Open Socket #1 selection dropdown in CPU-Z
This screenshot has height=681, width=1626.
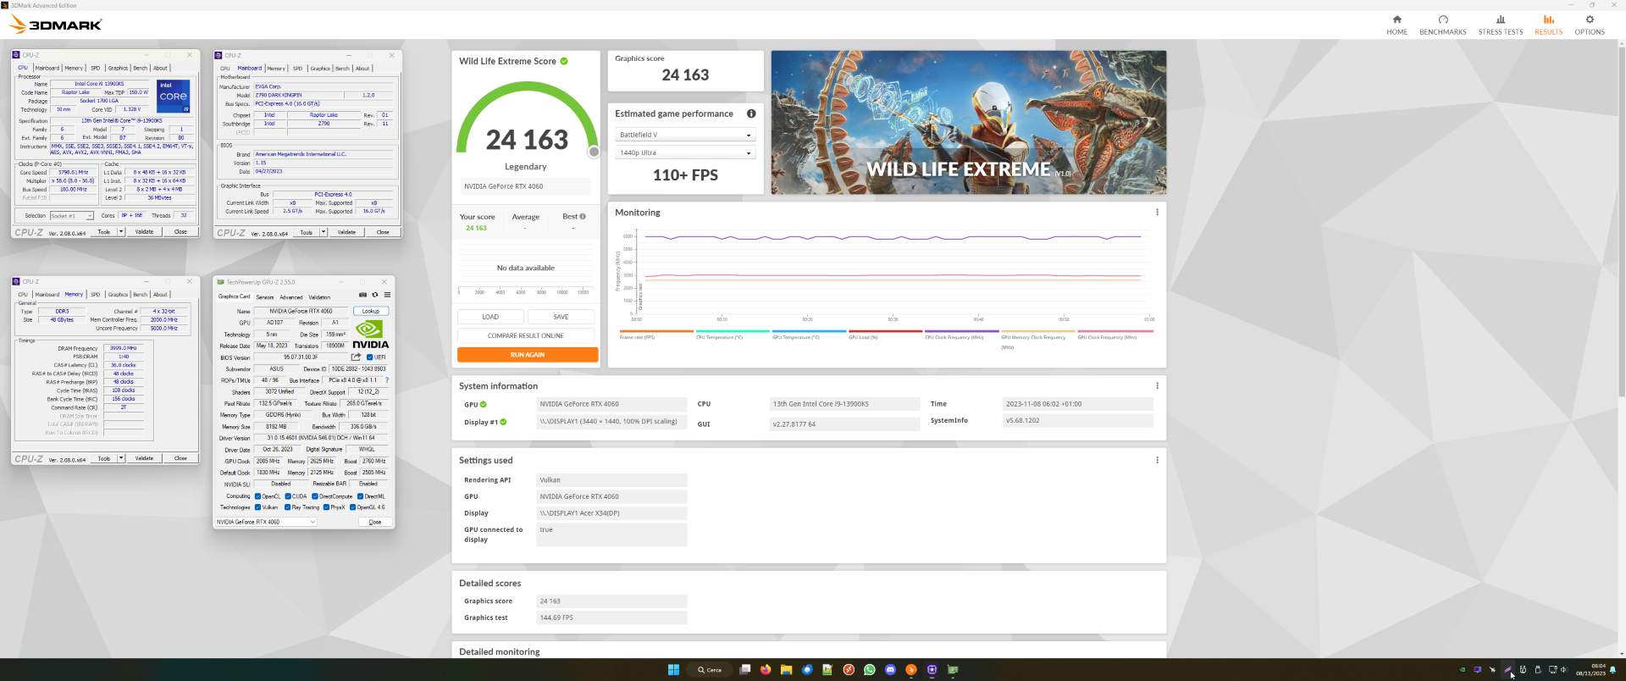tap(71, 216)
